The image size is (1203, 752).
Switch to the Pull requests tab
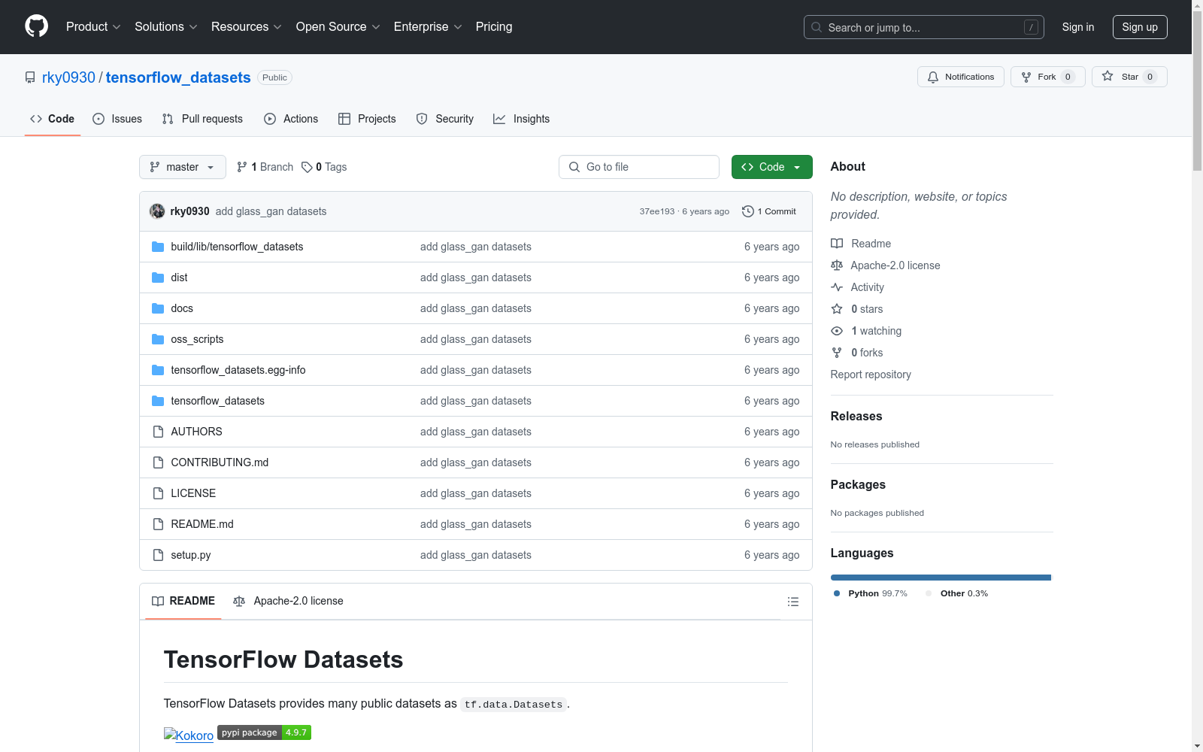pos(202,119)
